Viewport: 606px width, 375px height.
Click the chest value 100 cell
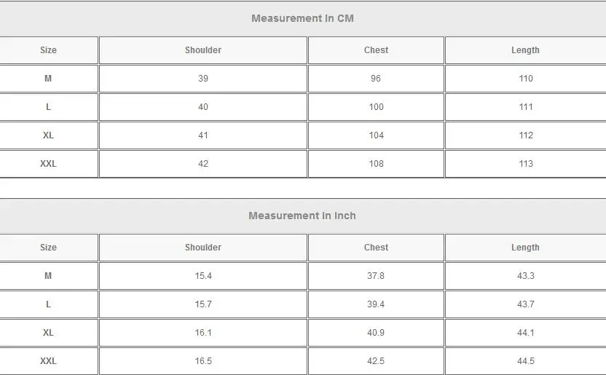pos(376,107)
